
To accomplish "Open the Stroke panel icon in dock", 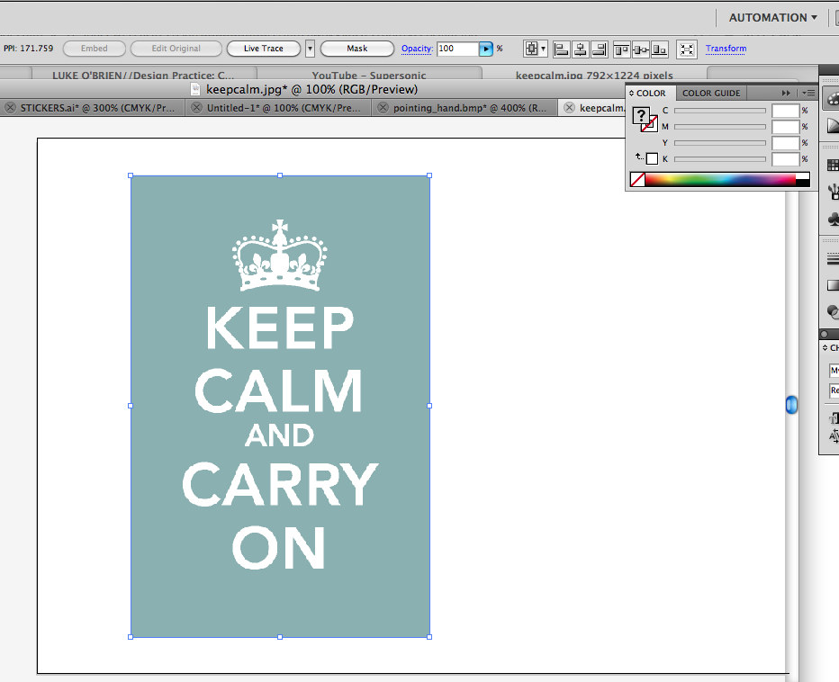I will 832,259.
